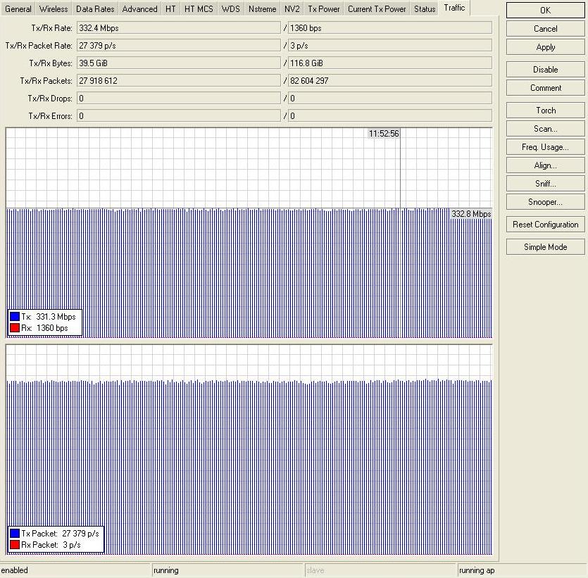Open the HT MCS tab
588x578 pixels.
point(198,9)
